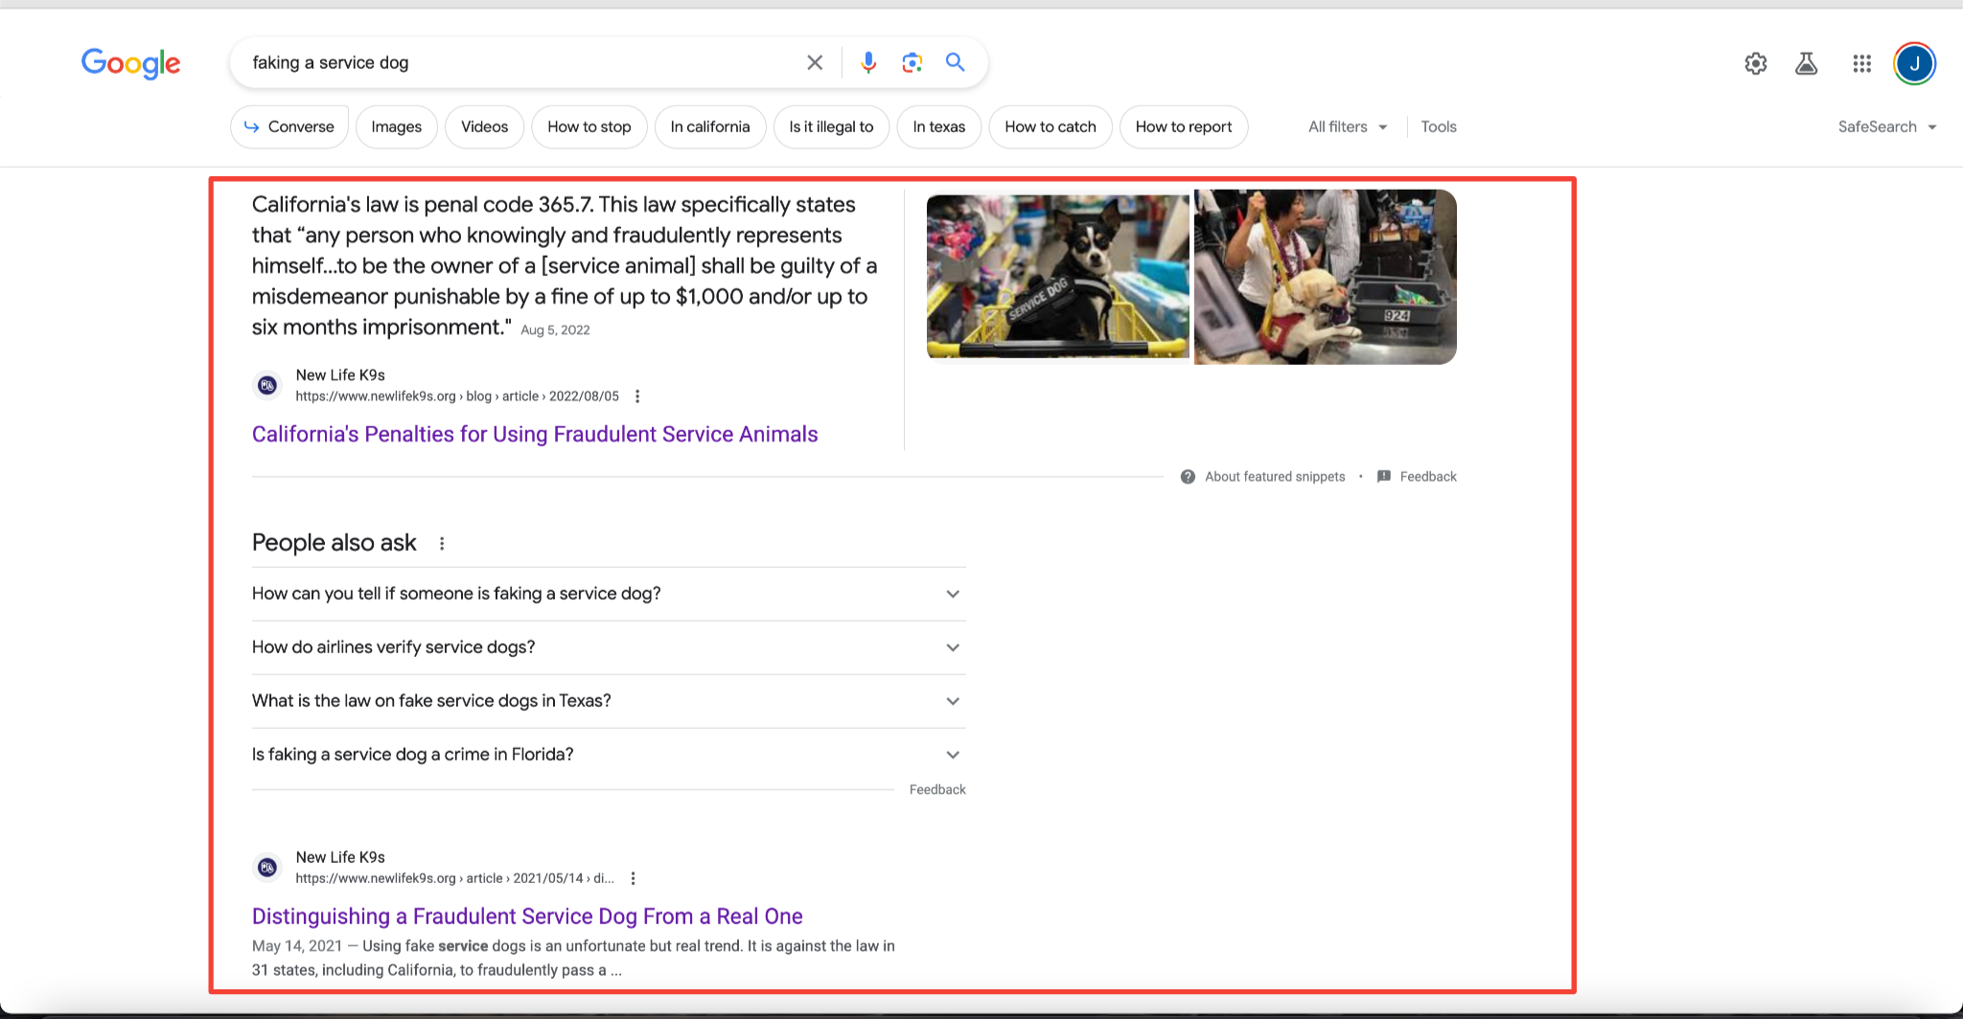The height and width of the screenshot is (1019, 1963).
Task: Clear the search box with the X icon
Action: click(x=815, y=62)
